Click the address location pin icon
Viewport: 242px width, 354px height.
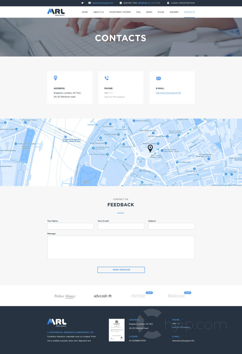click(56, 78)
